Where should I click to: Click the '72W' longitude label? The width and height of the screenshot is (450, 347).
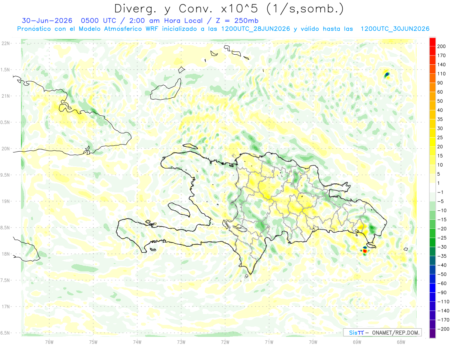(x=225, y=342)
